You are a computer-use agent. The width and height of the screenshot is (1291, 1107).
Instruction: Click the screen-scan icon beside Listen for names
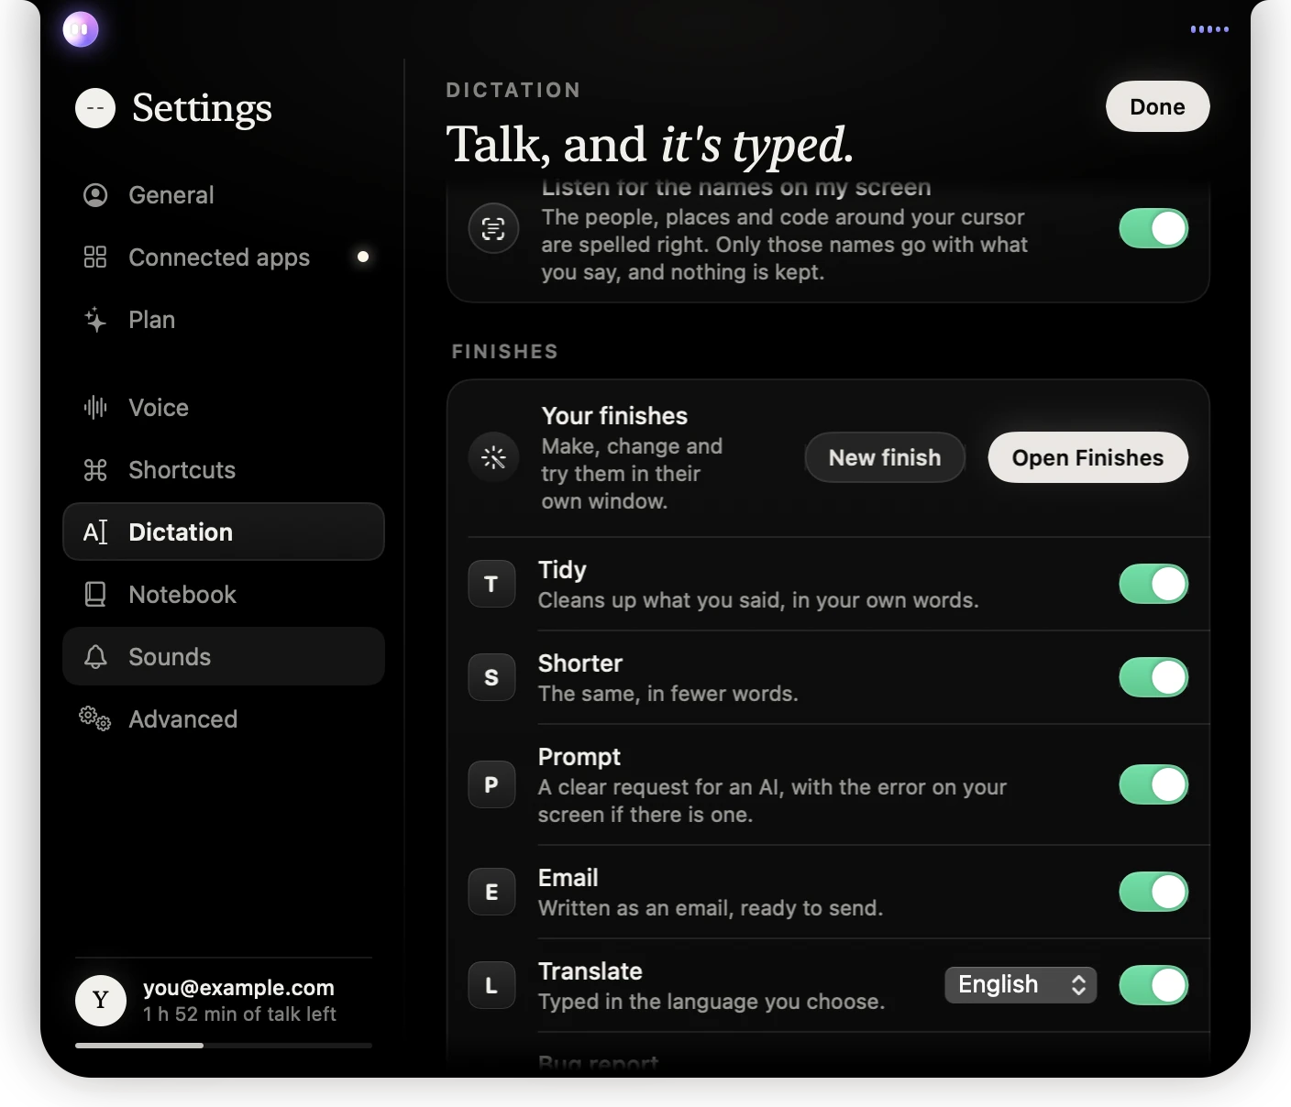(493, 228)
